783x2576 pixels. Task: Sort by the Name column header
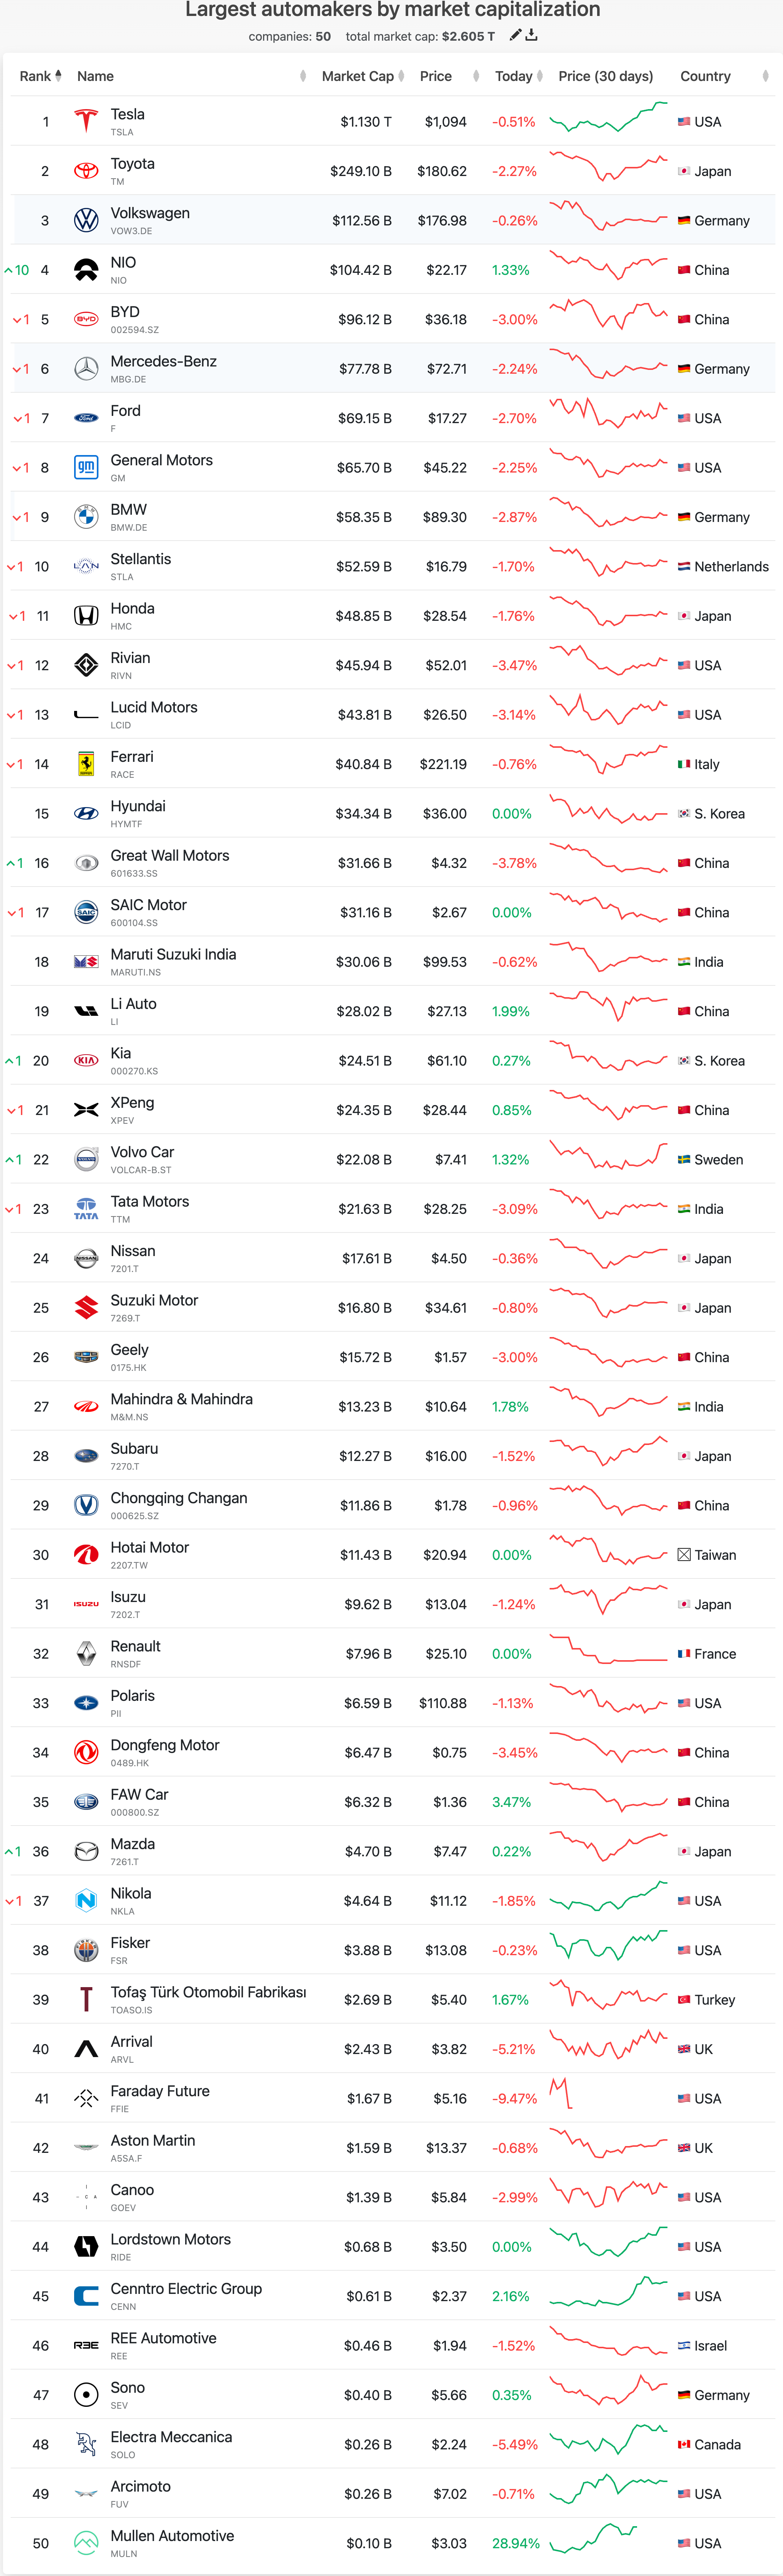96,76
